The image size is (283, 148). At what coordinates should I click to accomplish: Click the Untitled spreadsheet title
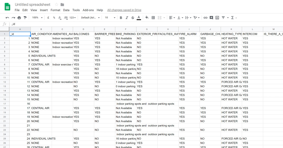click(33, 5)
